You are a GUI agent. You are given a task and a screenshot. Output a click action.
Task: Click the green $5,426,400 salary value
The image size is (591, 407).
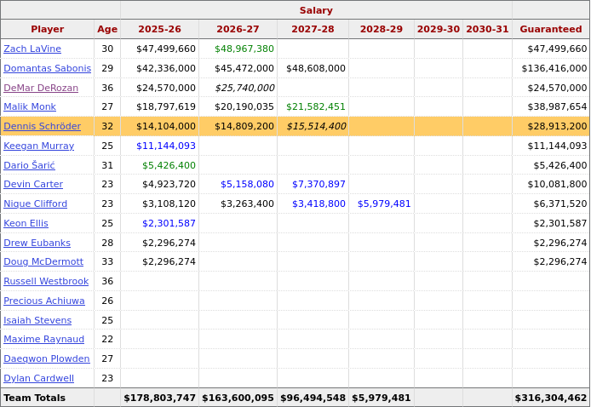pos(169,165)
